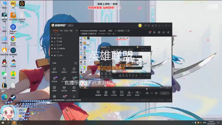Open the layout panel icon in header

159,32
